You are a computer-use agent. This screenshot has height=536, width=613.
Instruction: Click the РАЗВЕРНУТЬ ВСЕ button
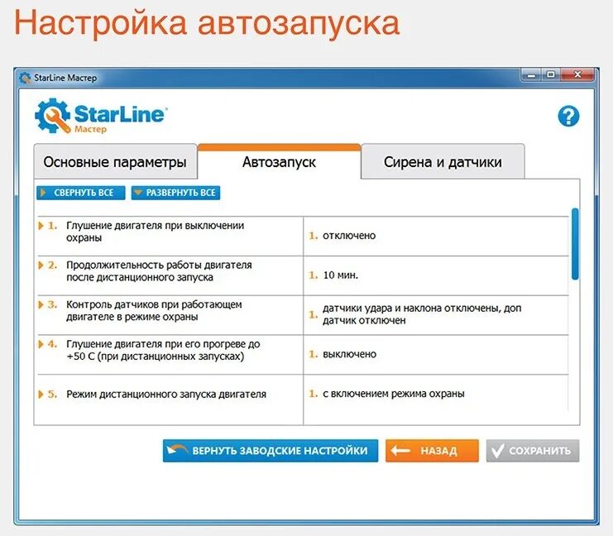coord(176,193)
